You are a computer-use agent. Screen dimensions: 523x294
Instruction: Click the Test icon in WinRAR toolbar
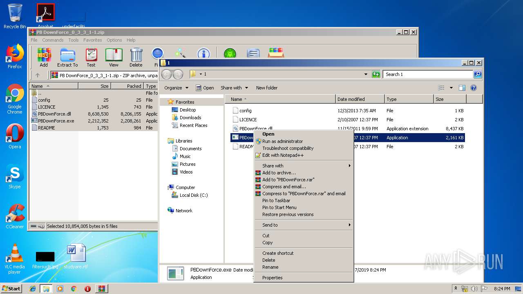tap(91, 57)
